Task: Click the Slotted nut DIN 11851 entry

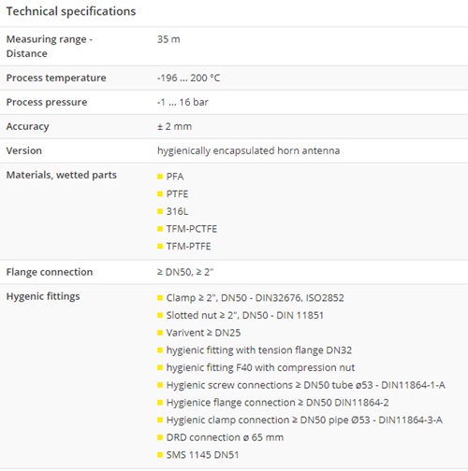Action: (x=244, y=315)
